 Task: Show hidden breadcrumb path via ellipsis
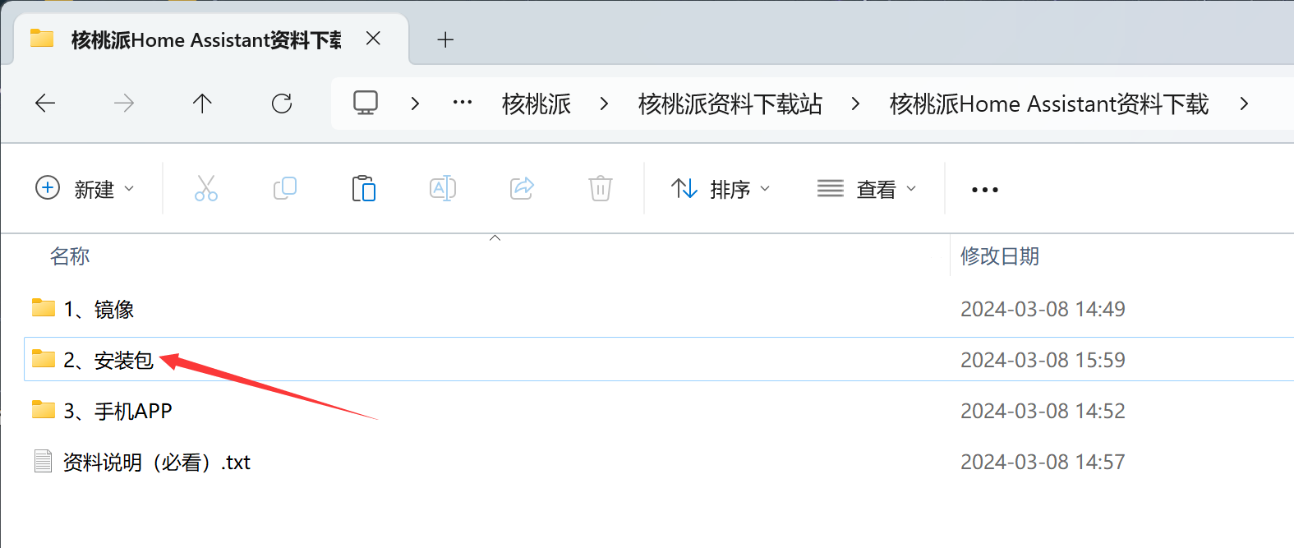coord(463,103)
